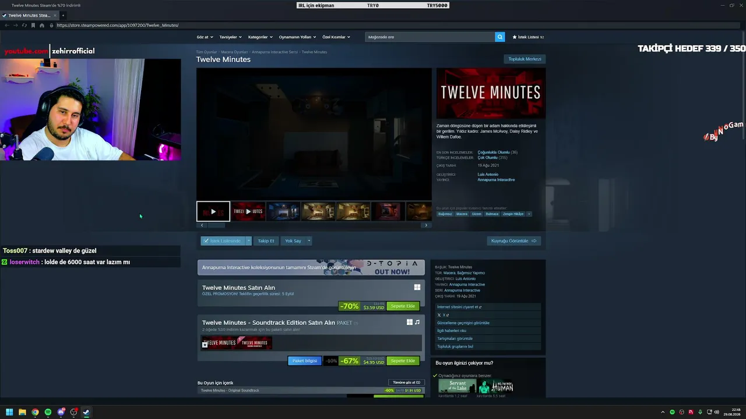Screen dimensions: 746x419
Task: Go to the Tüm Oyunlar breadcrumb
Action: 206,52
